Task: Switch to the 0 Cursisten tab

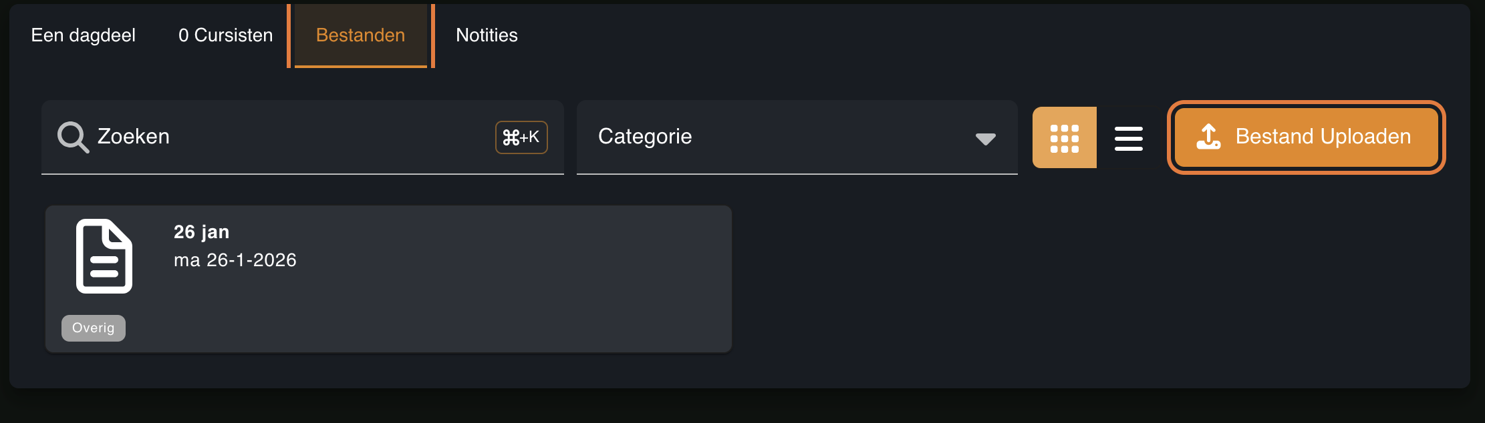Action: click(x=225, y=35)
